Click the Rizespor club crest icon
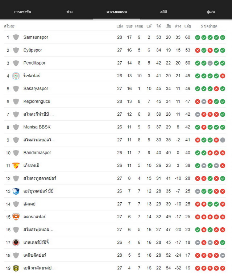The image size is (232, 277). [16, 76]
